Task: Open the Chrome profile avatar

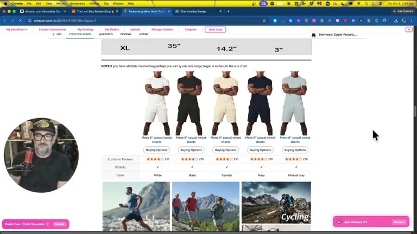Action: (x=404, y=21)
